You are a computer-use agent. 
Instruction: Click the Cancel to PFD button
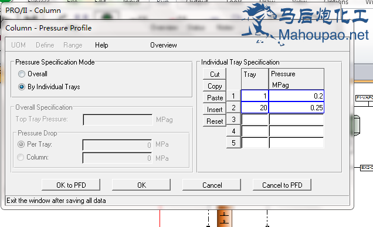[282, 185]
